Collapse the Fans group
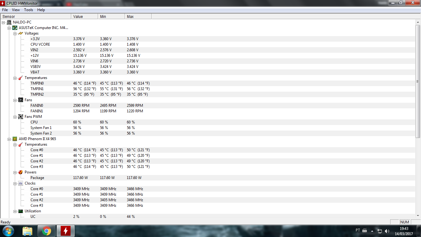Image resolution: width=421 pixels, height=237 pixels. point(15,100)
